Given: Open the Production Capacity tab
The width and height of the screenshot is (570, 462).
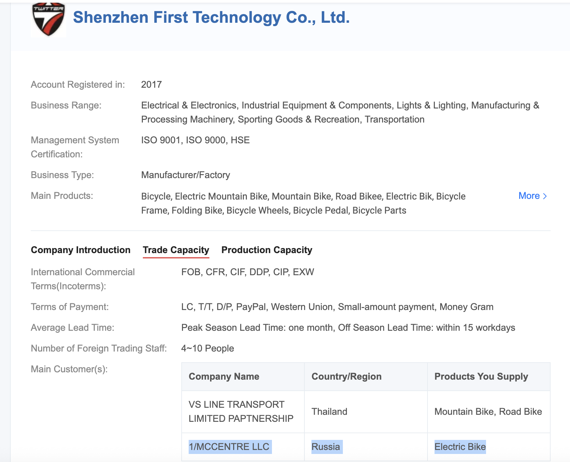Looking at the screenshot, I should (267, 250).
